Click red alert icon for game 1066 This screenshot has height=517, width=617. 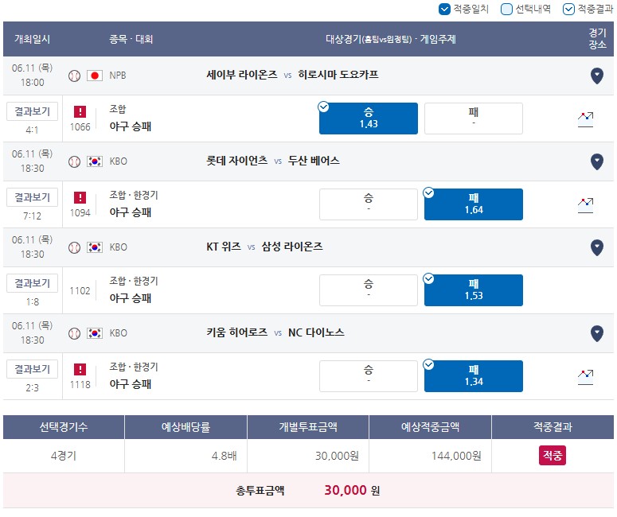click(80, 111)
